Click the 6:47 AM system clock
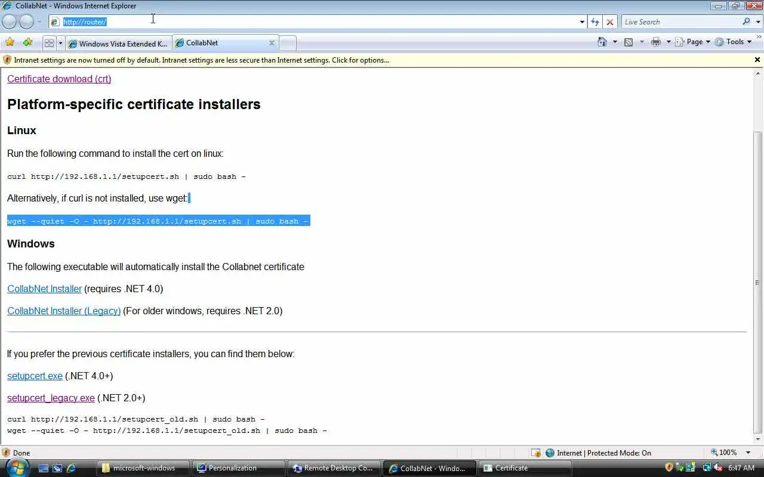This screenshot has width=764, height=477. [741, 468]
